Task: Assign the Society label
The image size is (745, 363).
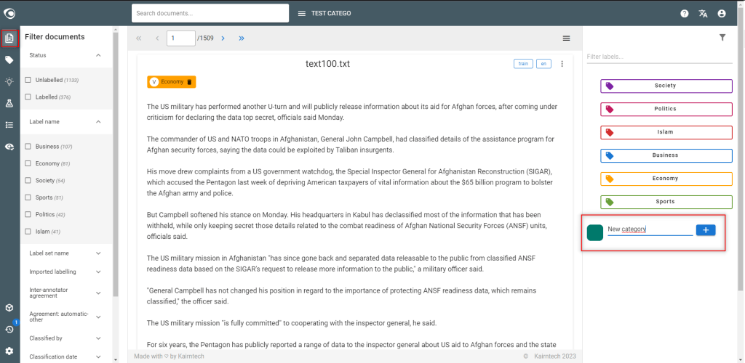Action: click(666, 86)
